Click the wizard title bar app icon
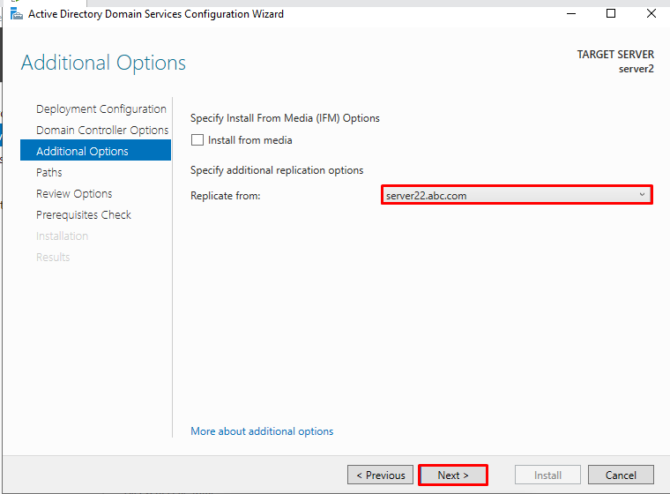This screenshot has height=494, width=670. (x=16, y=14)
